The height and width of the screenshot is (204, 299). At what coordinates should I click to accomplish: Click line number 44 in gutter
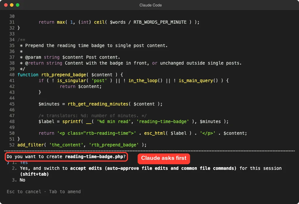(12, 98)
